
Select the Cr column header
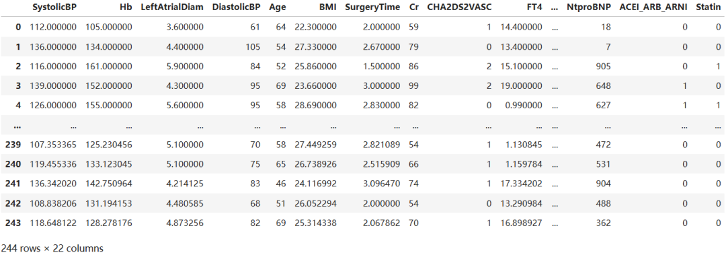(x=413, y=7)
